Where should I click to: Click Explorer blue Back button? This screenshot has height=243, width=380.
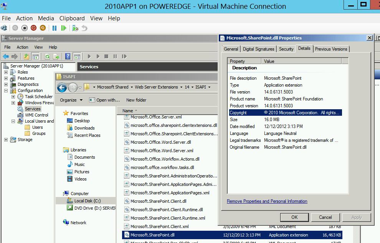pos(62,87)
